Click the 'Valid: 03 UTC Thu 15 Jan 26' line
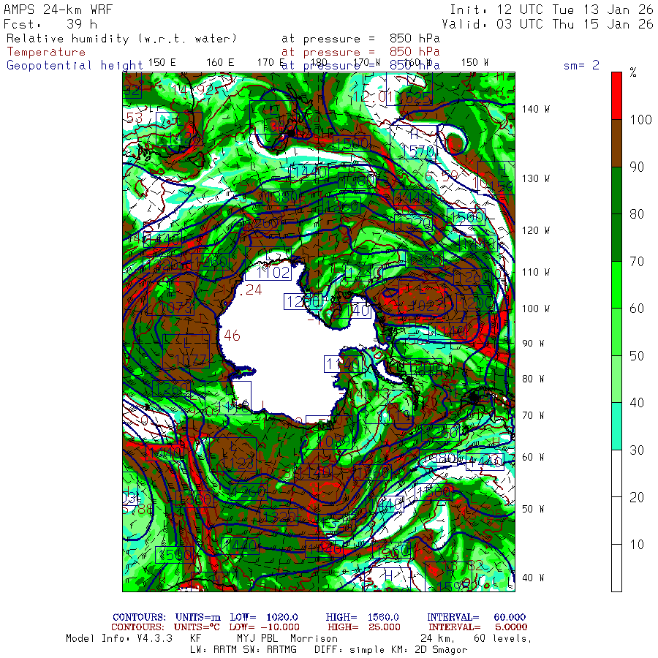 [547, 24]
